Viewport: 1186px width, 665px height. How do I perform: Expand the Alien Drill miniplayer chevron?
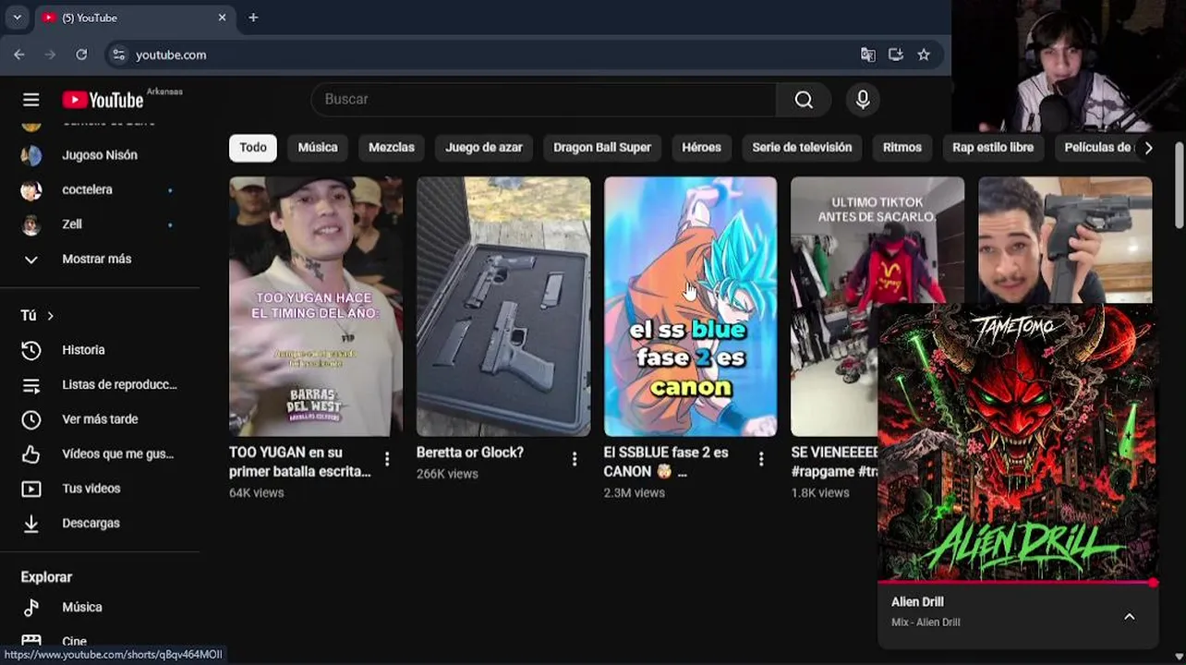click(1129, 616)
